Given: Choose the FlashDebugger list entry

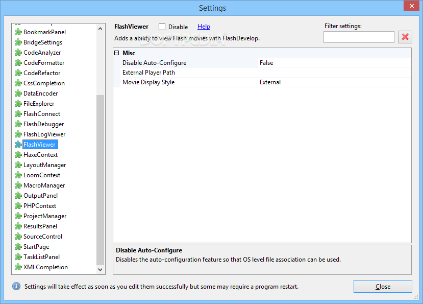Looking at the screenshot, I should (x=44, y=124).
